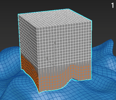Click the X axis label of the pivot gizmo
This screenshot has height=100, width=116.
(47, 59)
